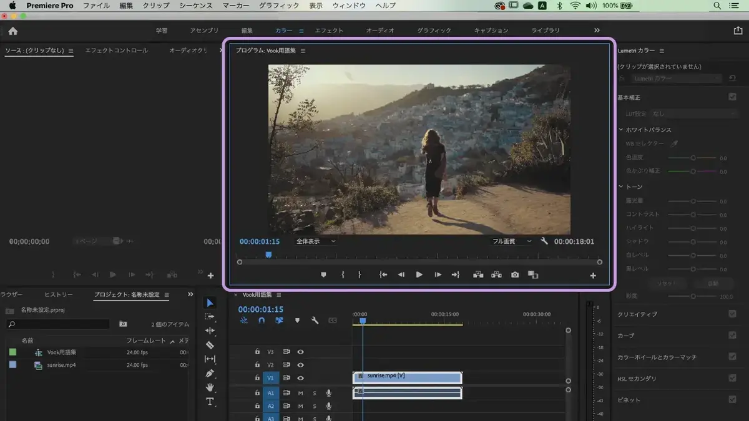Open the フル画質 resolution dropdown
Viewport: 749px width, 421px height.
click(512, 241)
